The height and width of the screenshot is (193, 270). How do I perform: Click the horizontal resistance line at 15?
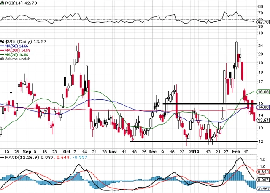(x=202, y=103)
